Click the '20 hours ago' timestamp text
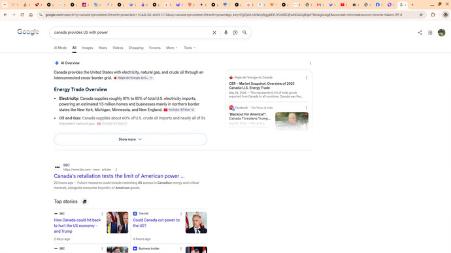This screenshot has height=253, width=451. [x=63, y=183]
